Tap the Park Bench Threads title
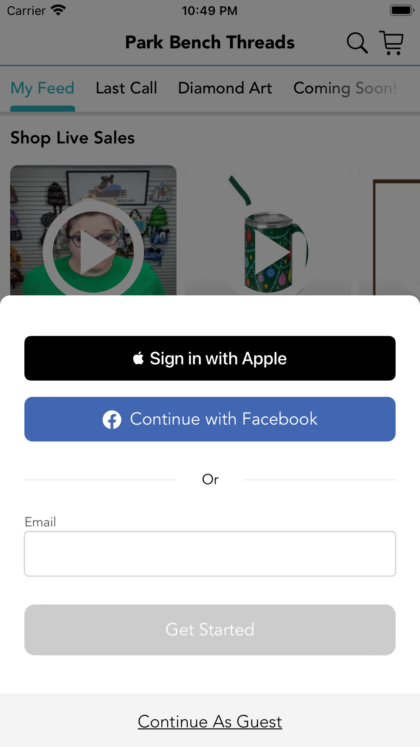This screenshot has height=747, width=420. [210, 42]
